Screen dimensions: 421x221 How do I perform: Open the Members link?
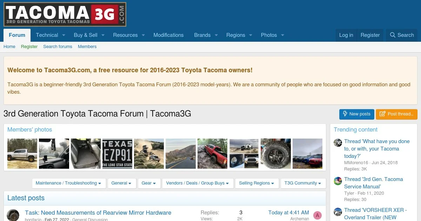coord(87,46)
